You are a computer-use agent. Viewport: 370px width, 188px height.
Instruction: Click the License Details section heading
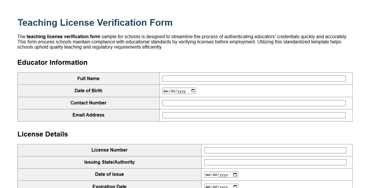[43, 134]
